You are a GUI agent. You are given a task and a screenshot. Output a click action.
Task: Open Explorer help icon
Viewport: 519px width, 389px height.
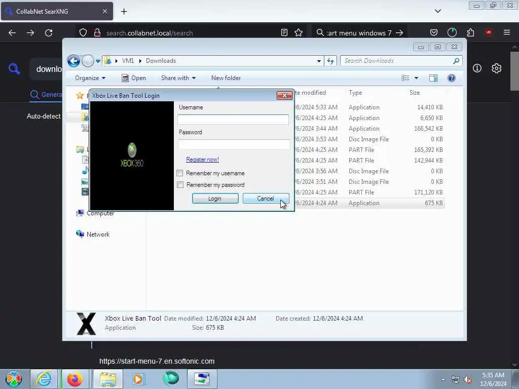(452, 78)
